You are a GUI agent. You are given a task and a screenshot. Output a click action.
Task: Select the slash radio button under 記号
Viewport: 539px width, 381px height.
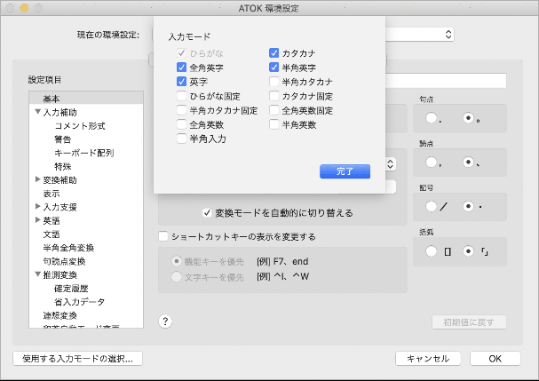point(432,206)
